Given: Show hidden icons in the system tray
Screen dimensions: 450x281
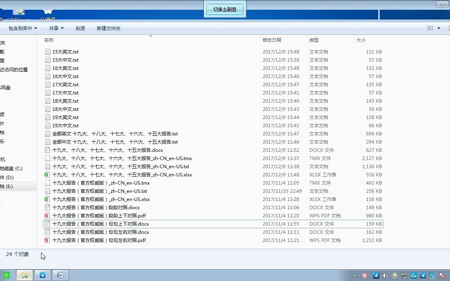Looking at the screenshot, I should point(355,275).
